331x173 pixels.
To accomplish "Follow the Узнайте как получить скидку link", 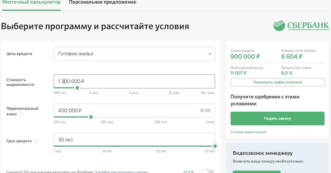I will pyautogui.click(x=121, y=171).
